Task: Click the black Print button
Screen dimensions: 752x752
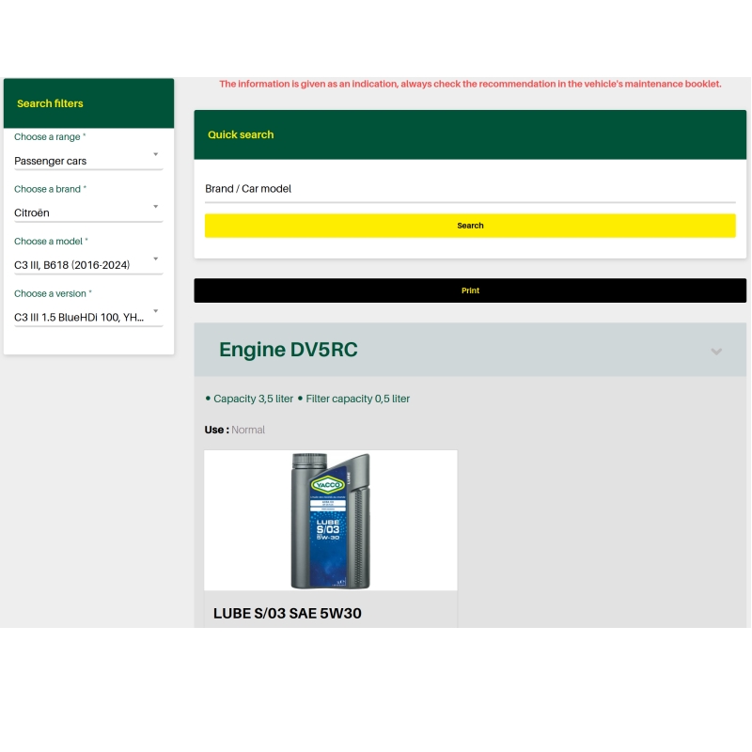Action: coord(470,290)
